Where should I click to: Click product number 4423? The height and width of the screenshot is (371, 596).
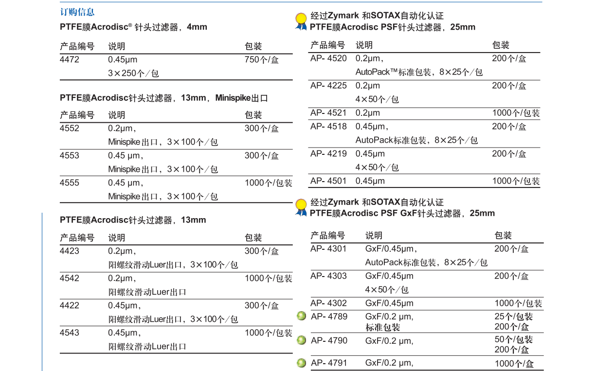70,251
